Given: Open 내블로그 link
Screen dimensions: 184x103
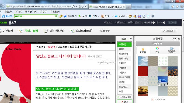Looking at the screenshot, I should (x=108, y=22).
